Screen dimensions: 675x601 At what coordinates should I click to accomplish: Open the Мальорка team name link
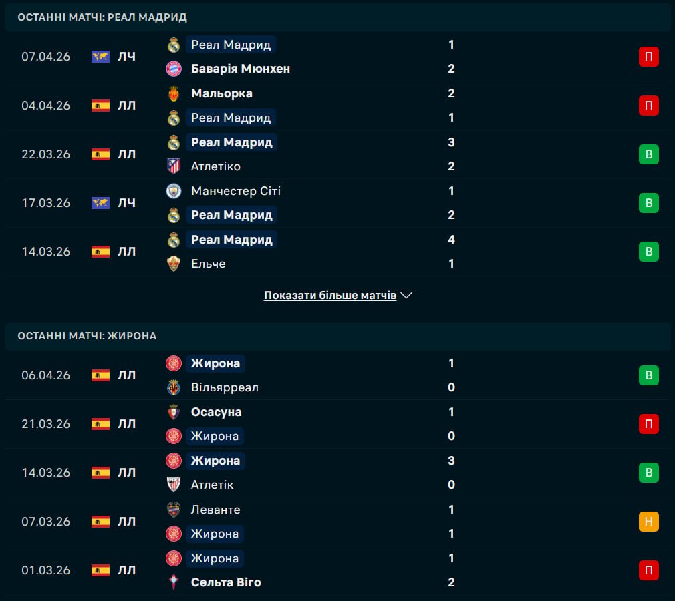pyautogui.click(x=222, y=93)
